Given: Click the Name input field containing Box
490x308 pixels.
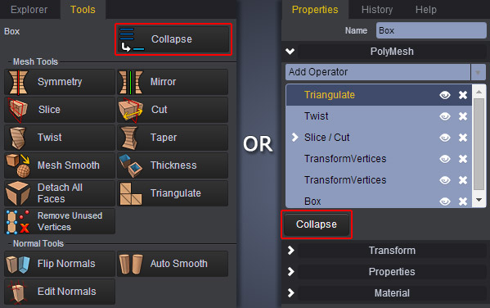Looking at the screenshot, I should [x=431, y=30].
